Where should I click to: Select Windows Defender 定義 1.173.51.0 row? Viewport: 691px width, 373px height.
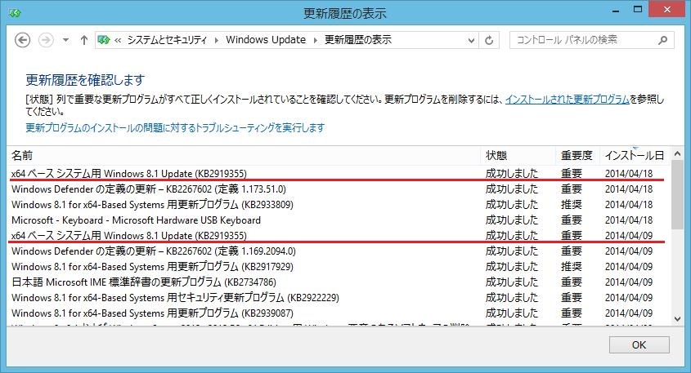coord(339,189)
